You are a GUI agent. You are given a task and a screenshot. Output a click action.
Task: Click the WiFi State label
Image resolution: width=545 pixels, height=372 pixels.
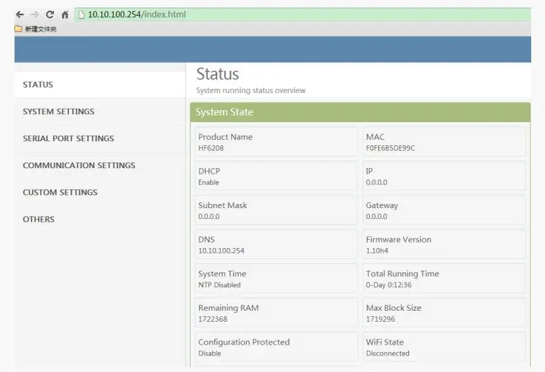pyautogui.click(x=385, y=342)
